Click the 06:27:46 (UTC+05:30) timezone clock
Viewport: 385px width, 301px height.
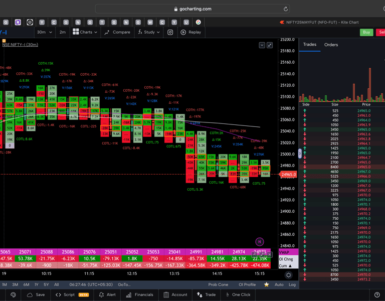pyautogui.click(x=91, y=284)
